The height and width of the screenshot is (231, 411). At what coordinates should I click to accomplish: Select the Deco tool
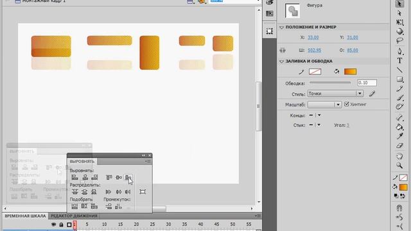pyautogui.click(x=399, y=107)
